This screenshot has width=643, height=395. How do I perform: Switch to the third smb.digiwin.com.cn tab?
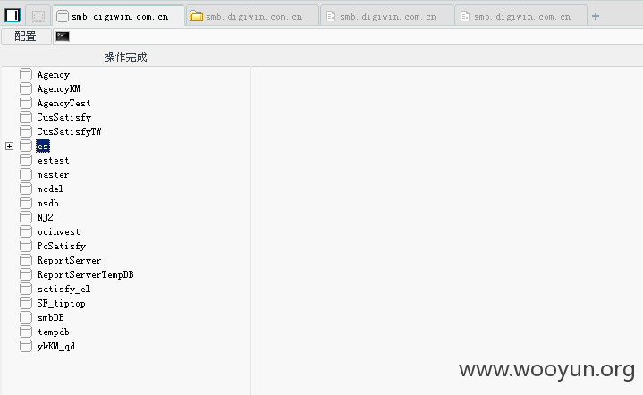pyautogui.click(x=386, y=16)
